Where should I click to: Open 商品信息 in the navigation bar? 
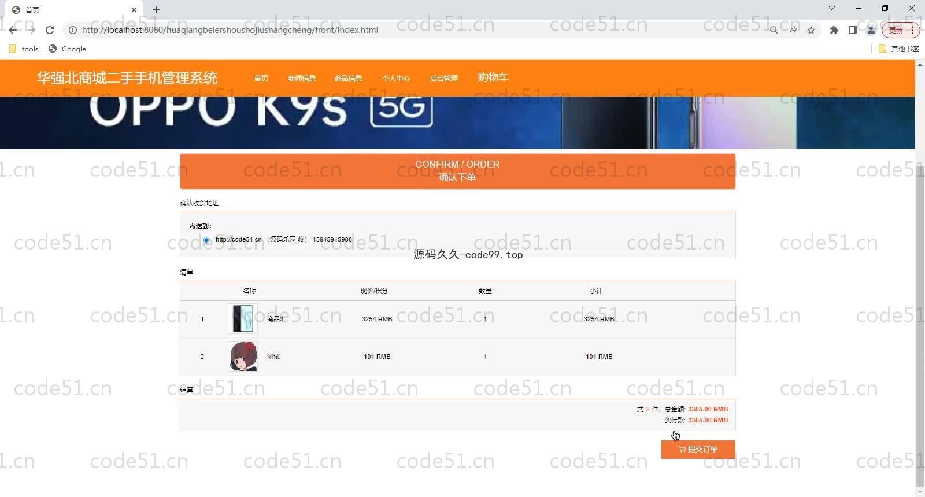[x=349, y=79]
